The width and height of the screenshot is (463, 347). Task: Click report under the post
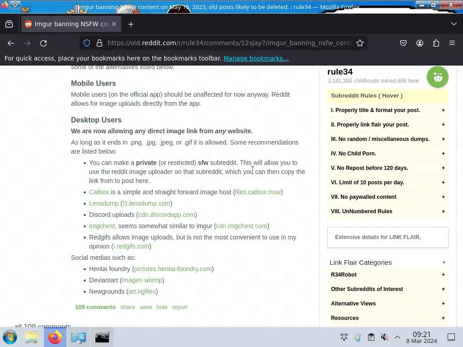180,307
